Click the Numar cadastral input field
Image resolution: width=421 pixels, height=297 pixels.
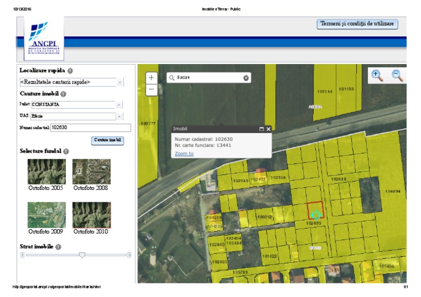tap(90, 127)
